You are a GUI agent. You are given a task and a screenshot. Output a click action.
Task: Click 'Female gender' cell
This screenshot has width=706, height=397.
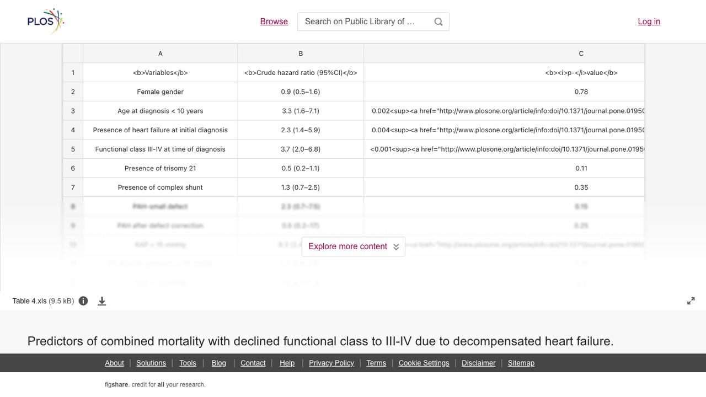(x=161, y=92)
